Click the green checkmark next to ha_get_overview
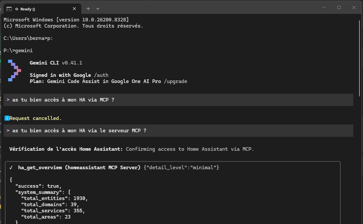363x224 pixels. 11,168
